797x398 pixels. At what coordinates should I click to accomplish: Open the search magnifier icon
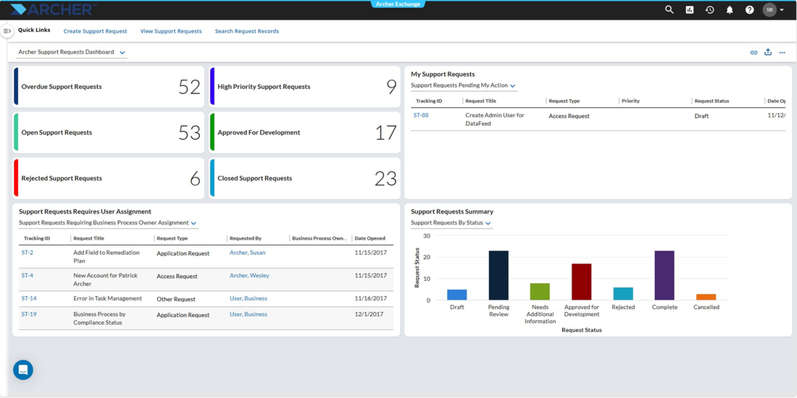click(669, 9)
